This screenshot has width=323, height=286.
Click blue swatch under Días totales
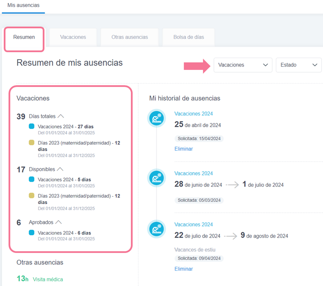point(32,126)
